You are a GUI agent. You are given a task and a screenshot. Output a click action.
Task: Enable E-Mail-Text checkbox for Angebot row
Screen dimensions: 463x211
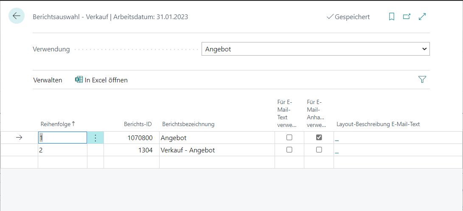289,138
